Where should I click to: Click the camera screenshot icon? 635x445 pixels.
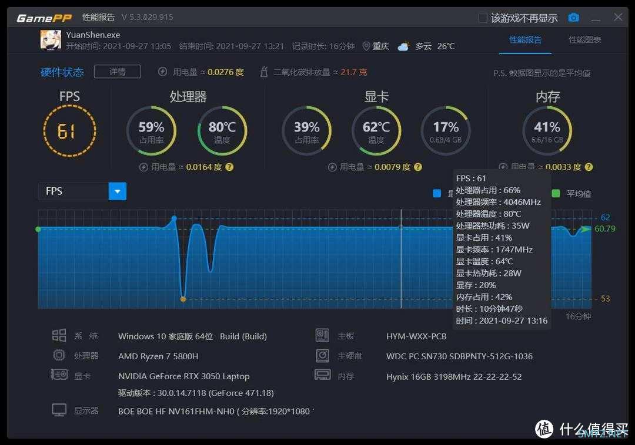pos(573,18)
